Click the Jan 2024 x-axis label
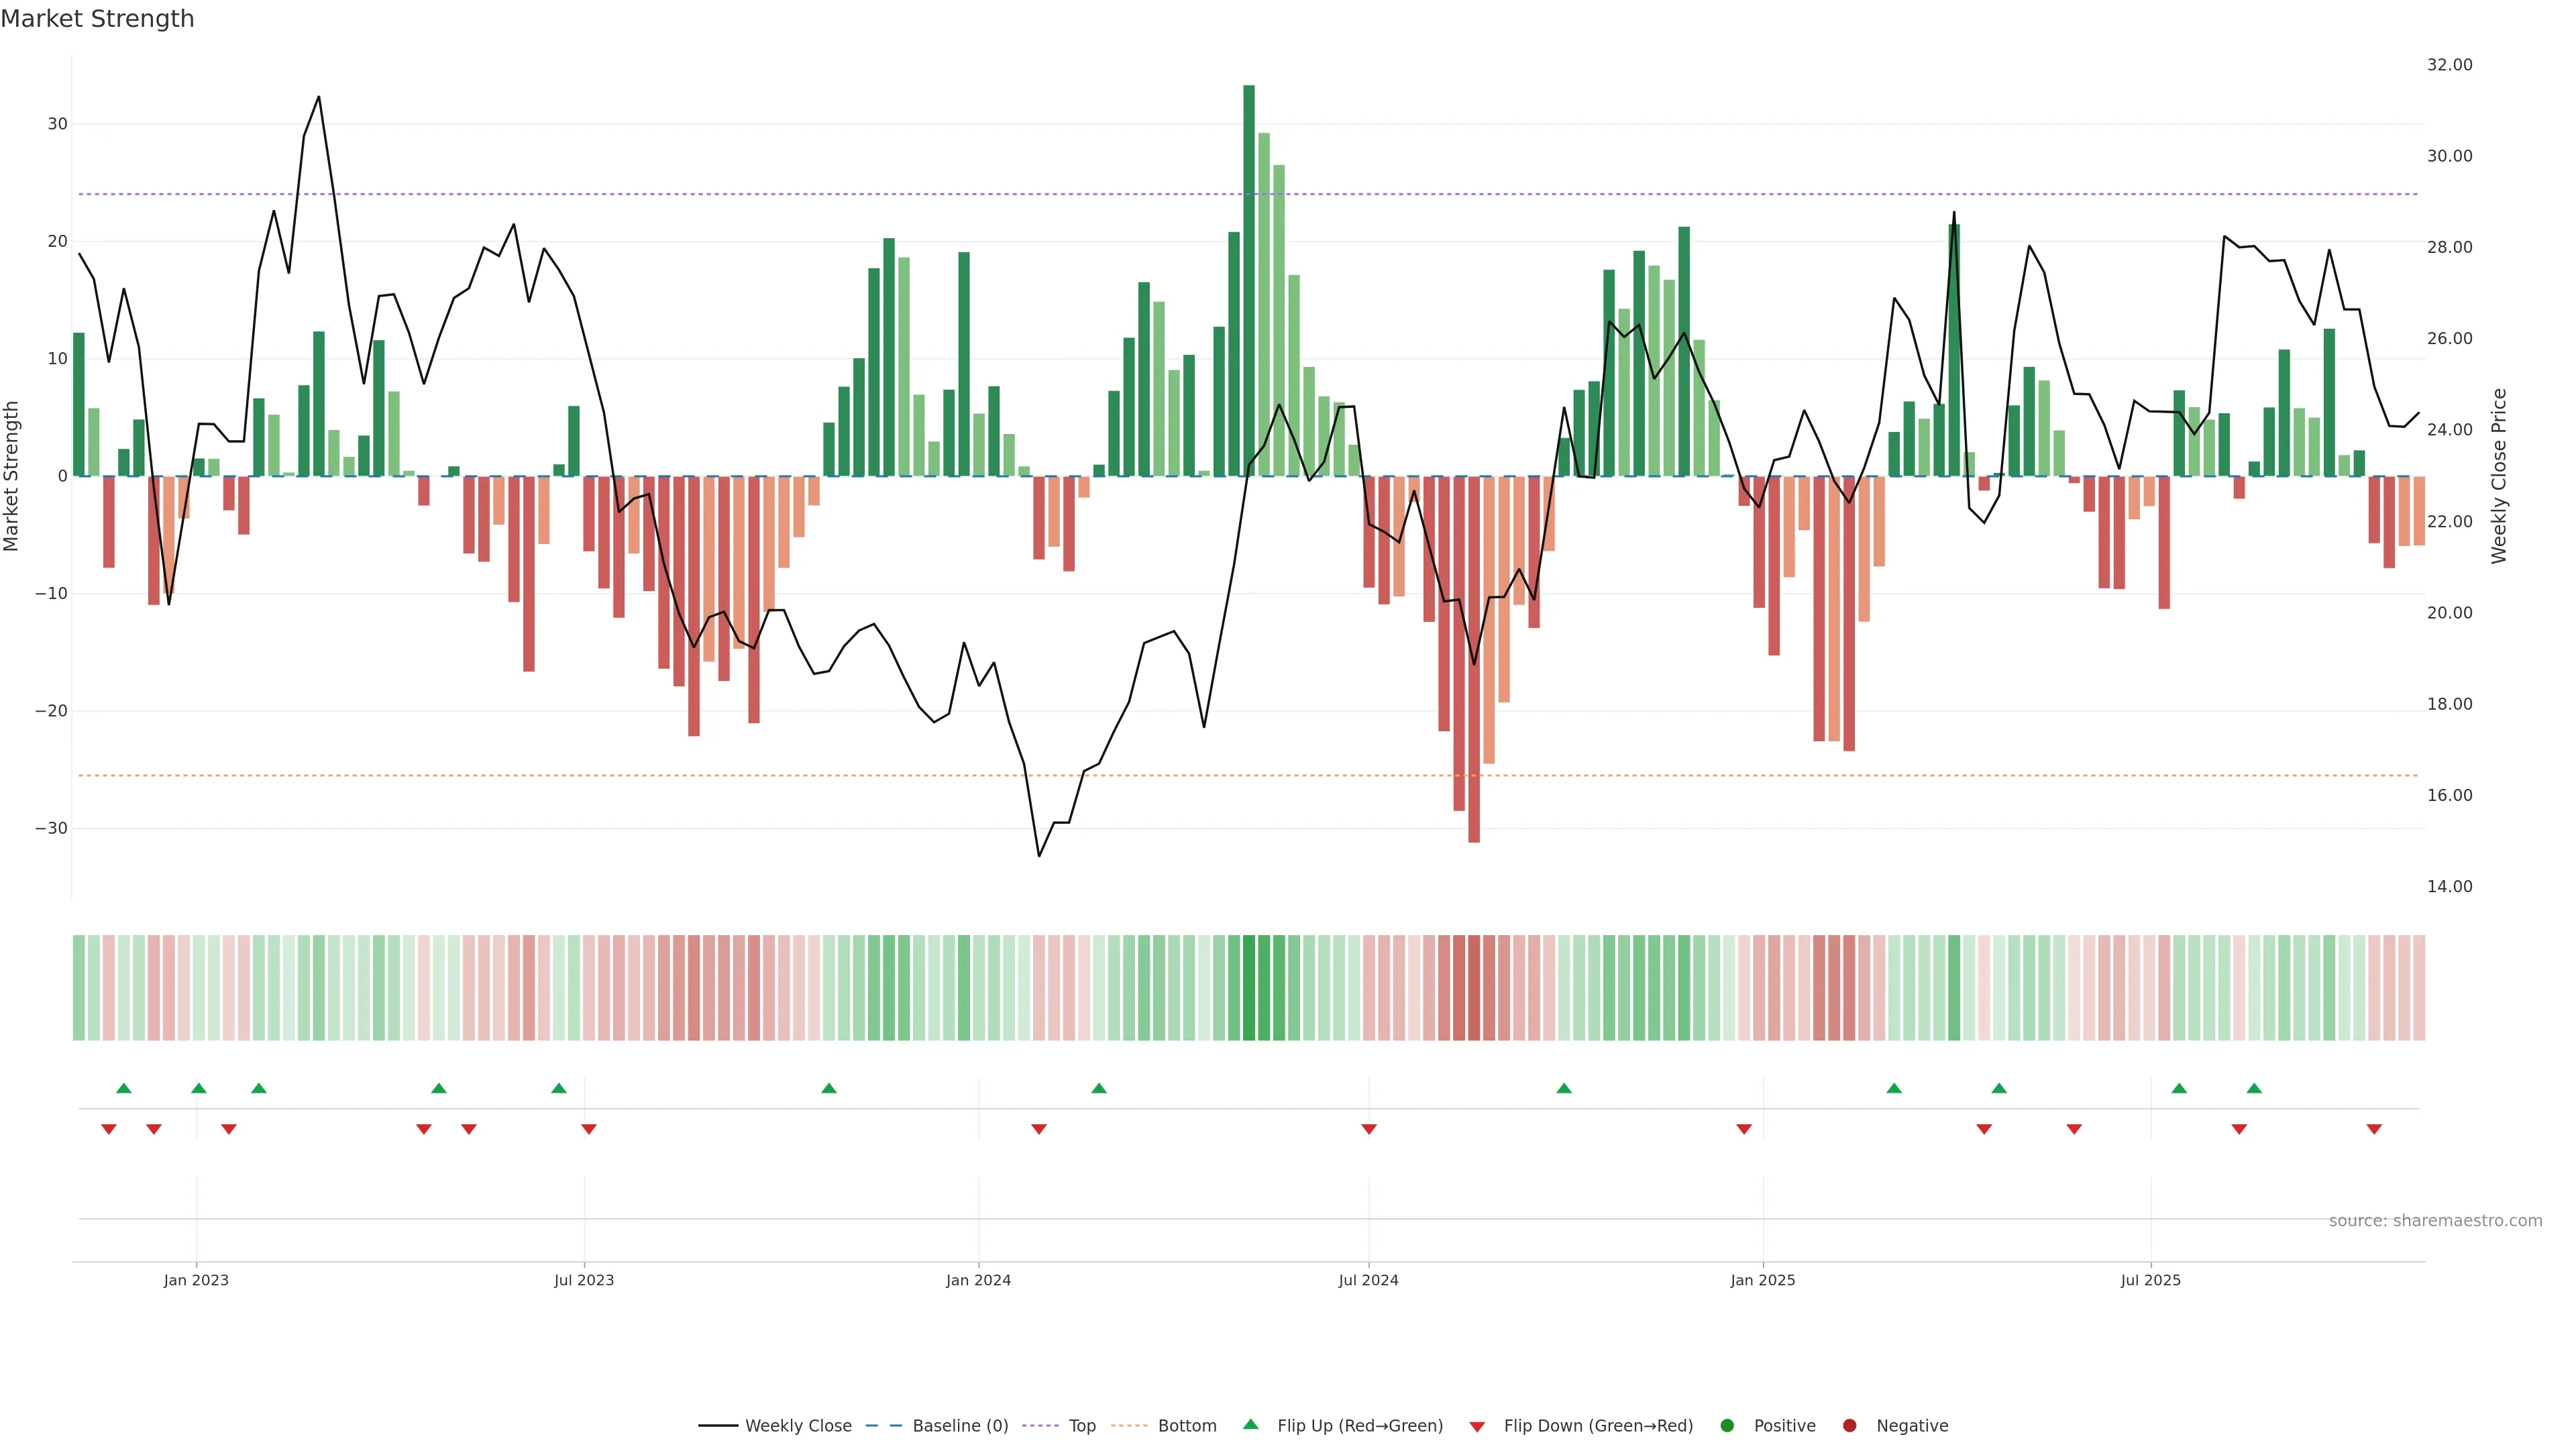The width and height of the screenshot is (2576, 1449). pyautogui.click(x=978, y=1280)
